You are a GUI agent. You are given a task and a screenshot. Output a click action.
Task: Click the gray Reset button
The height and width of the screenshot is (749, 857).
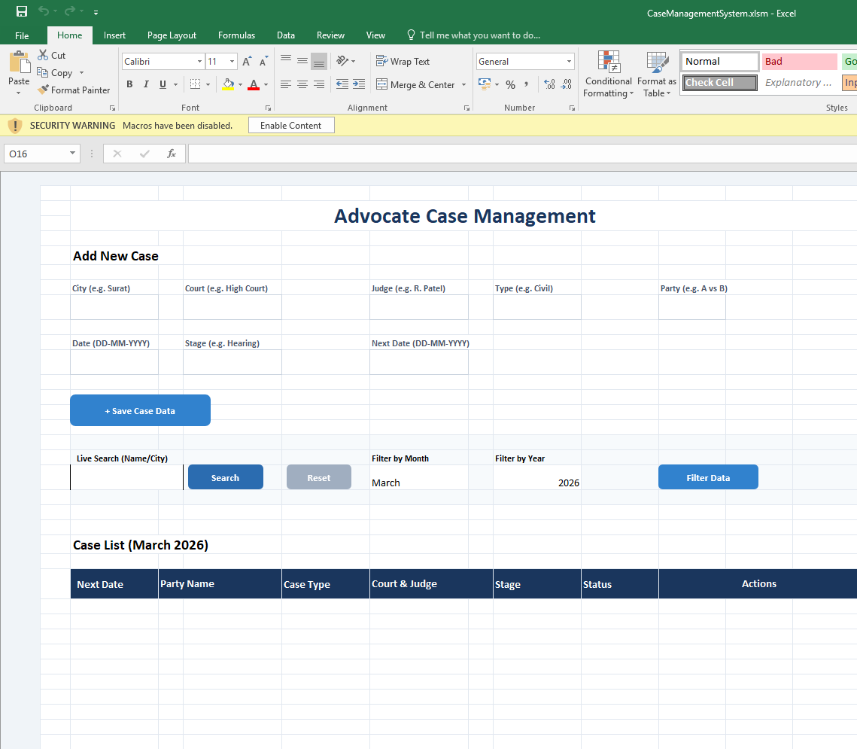318,477
